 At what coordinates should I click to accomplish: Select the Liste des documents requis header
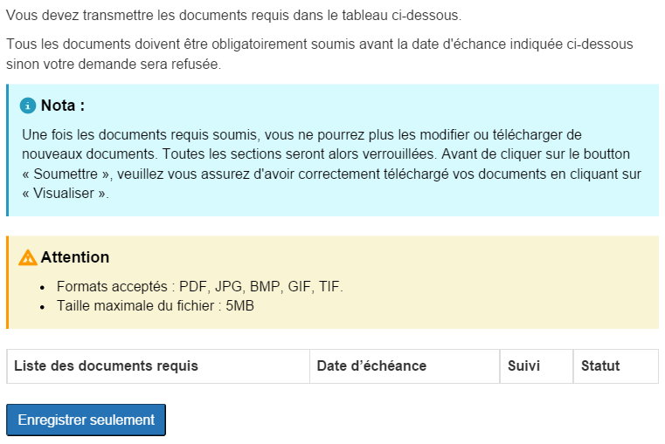coord(106,365)
